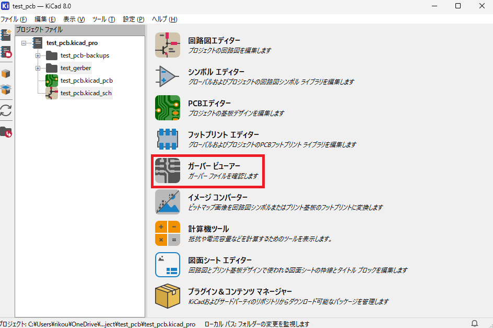Select the test_pcb-backups tree entry
The image size is (493, 328).
(x=85, y=55)
